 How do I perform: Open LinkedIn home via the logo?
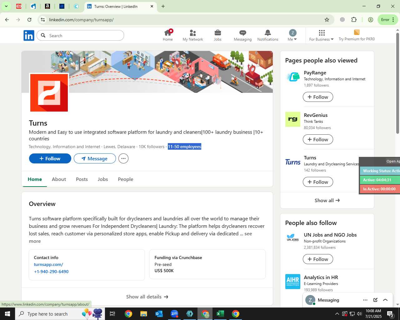tap(29, 36)
